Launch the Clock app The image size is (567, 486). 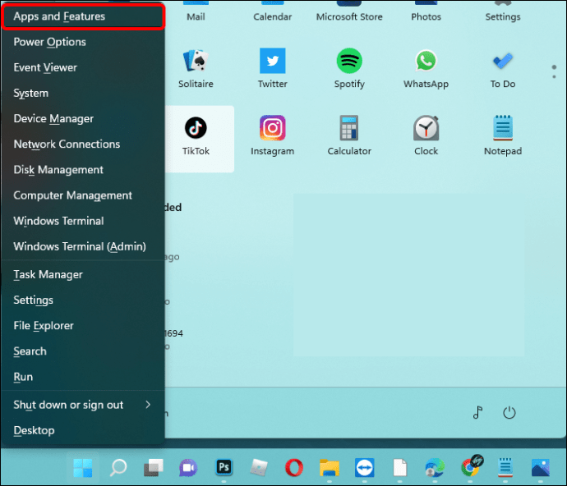coord(426,136)
